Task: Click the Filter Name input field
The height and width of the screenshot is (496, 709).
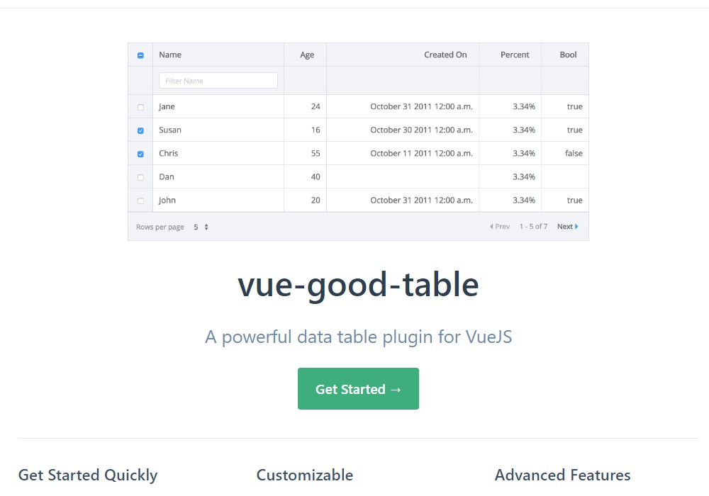Action: [x=218, y=80]
